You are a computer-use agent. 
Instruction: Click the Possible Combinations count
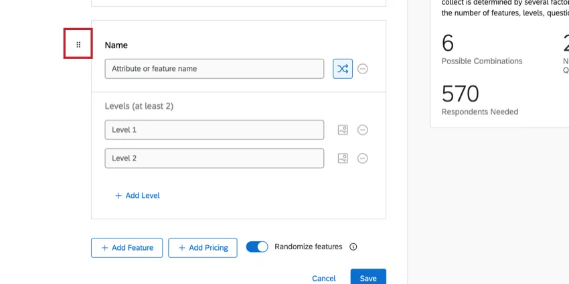[448, 43]
